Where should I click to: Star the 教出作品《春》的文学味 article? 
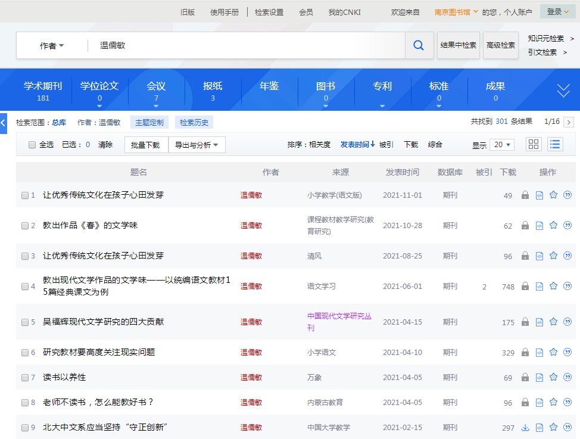coord(553,225)
